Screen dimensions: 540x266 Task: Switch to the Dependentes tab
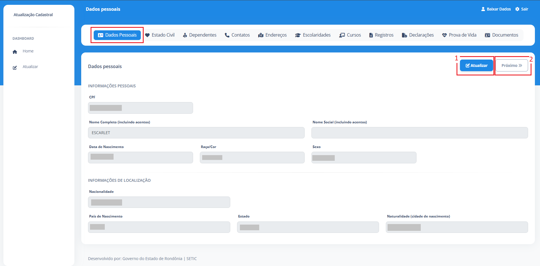coord(200,35)
